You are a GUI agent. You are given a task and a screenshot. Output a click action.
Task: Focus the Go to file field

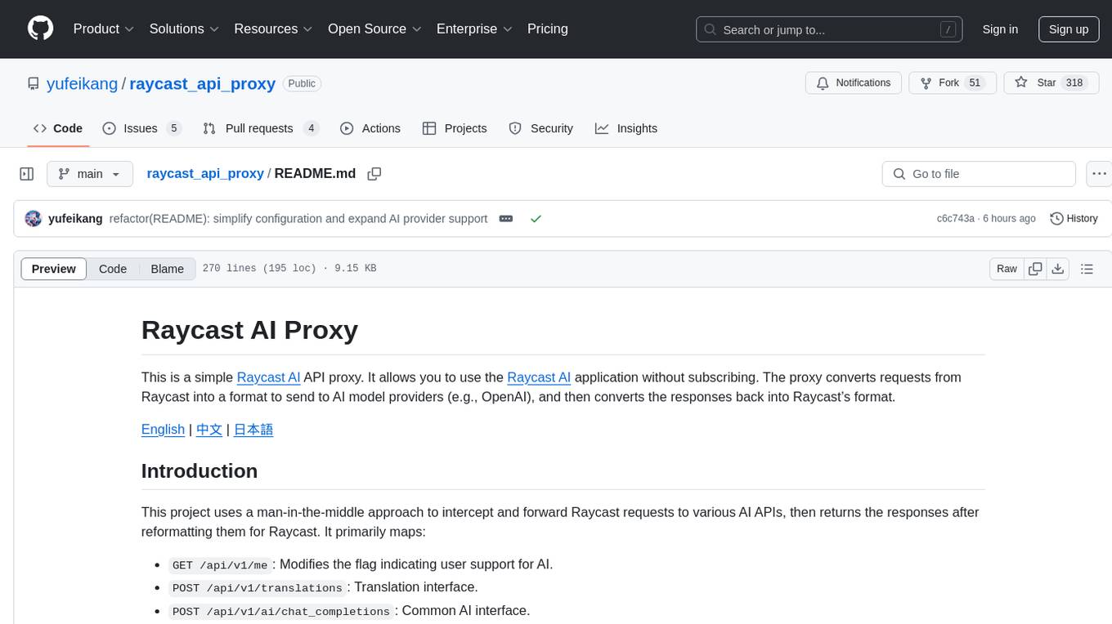coord(979,174)
